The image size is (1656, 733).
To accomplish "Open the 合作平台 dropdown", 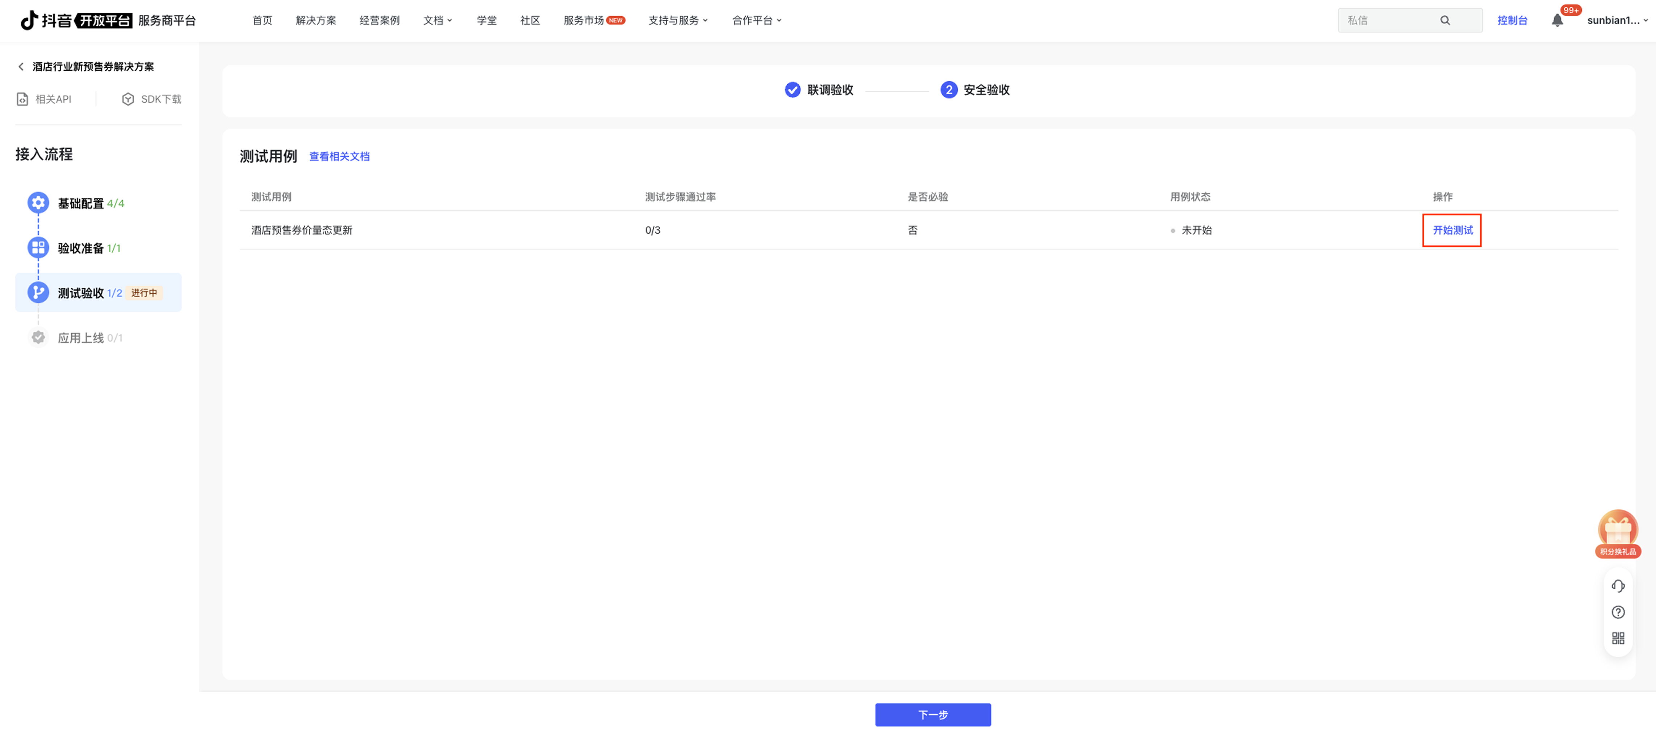I will 756,21.
